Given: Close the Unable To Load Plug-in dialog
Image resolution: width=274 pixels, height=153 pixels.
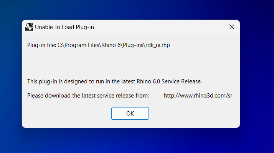Looking at the screenshot, I should point(231,27).
